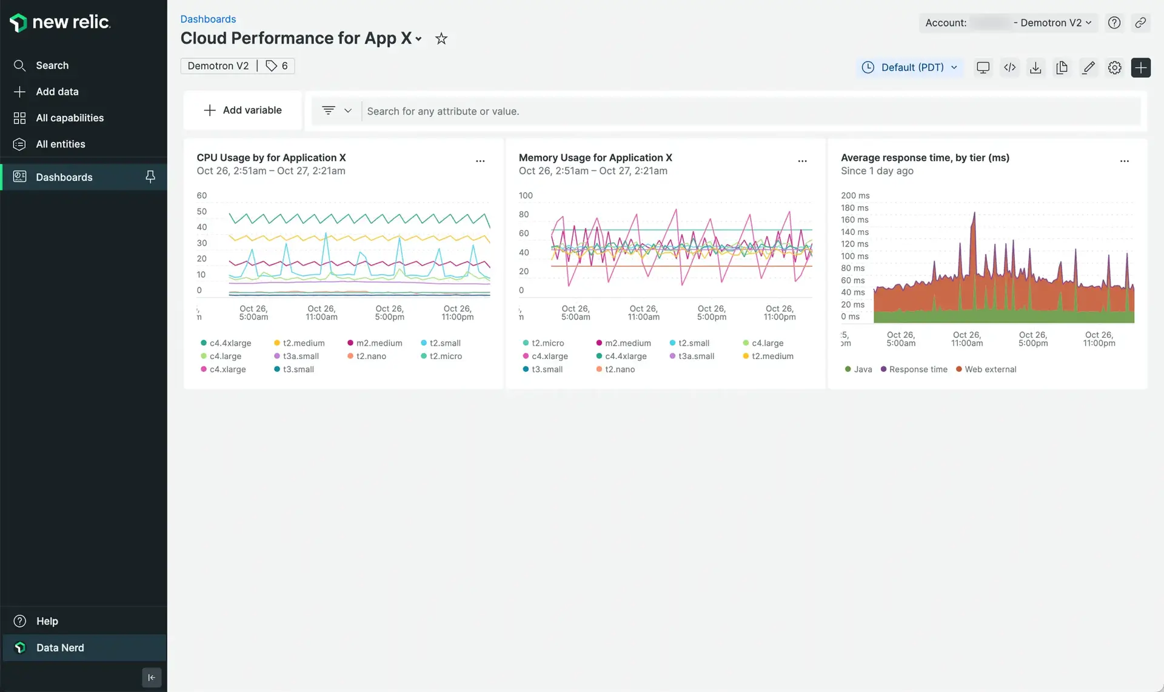Open the dashboard JSON code icon
The width and height of the screenshot is (1164, 692).
(x=1009, y=67)
